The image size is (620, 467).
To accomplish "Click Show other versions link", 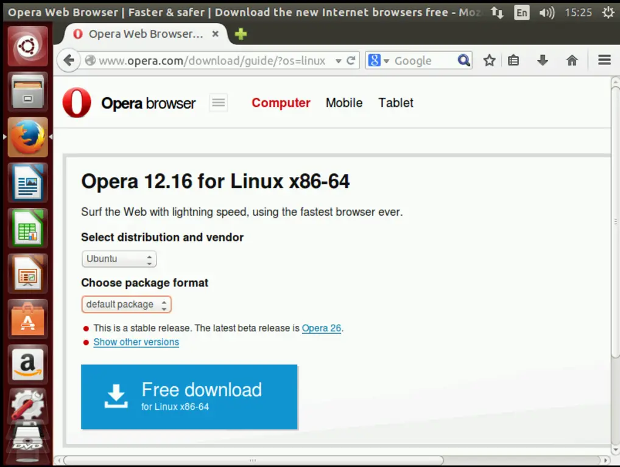I will 136,342.
